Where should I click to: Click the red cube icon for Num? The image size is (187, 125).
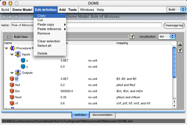[x=12, y=97]
